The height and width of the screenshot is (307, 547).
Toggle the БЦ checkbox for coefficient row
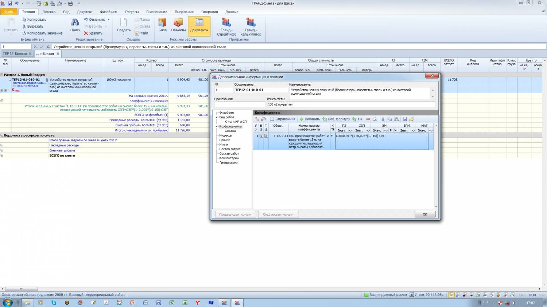[x=261, y=136]
